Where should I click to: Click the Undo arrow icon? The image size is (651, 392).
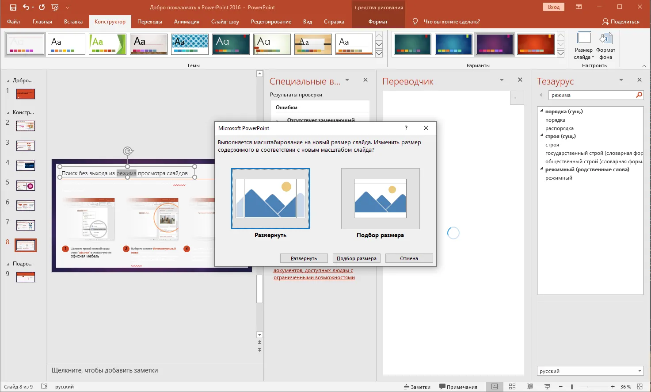click(26, 8)
